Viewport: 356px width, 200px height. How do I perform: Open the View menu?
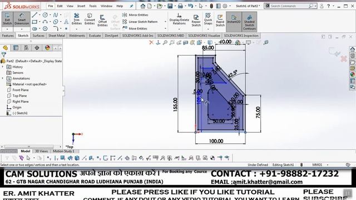(x=70, y=6)
